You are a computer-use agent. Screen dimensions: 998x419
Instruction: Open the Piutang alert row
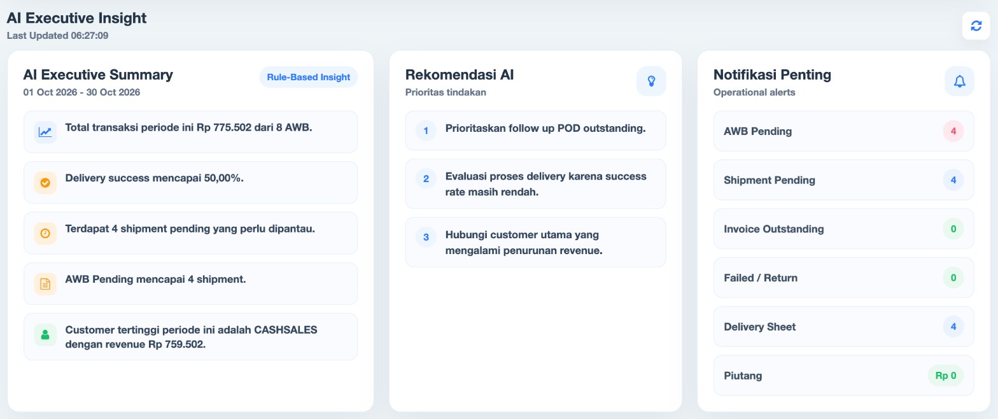pos(843,376)
